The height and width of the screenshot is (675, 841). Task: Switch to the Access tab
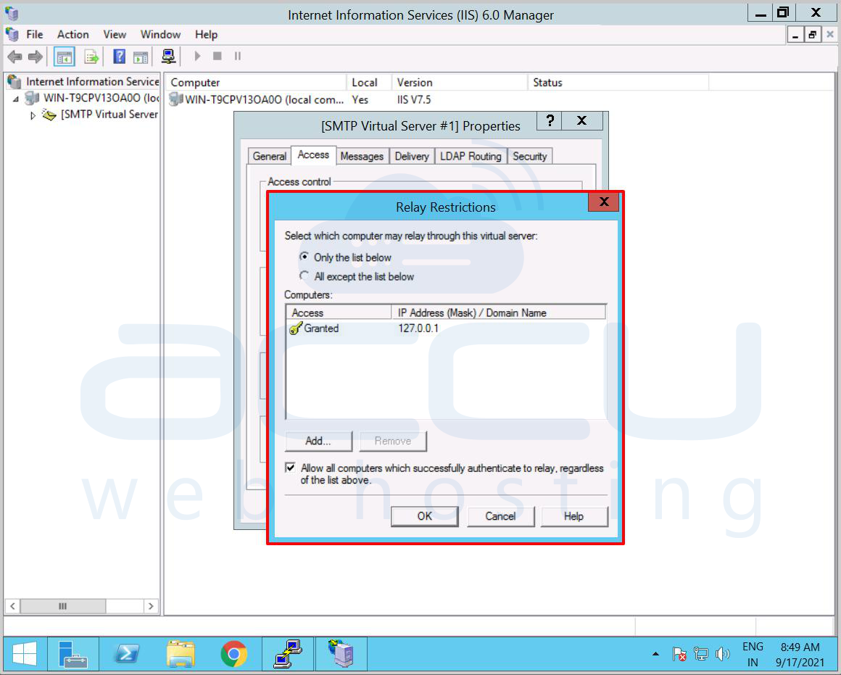(x=313, y=155)
